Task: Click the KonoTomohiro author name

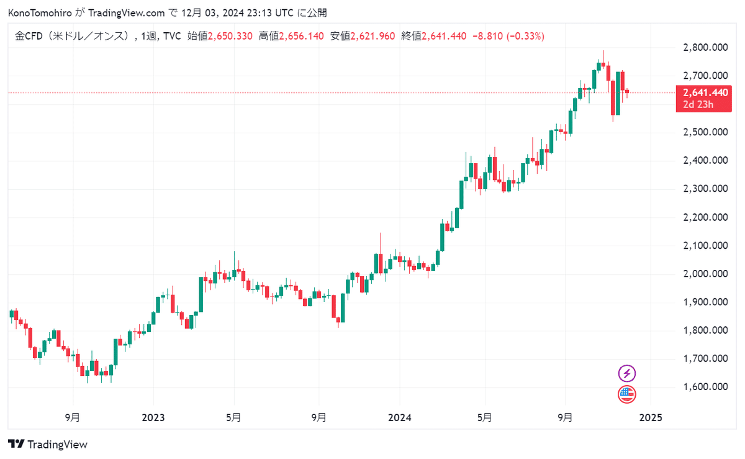Action: pos(40,12)
